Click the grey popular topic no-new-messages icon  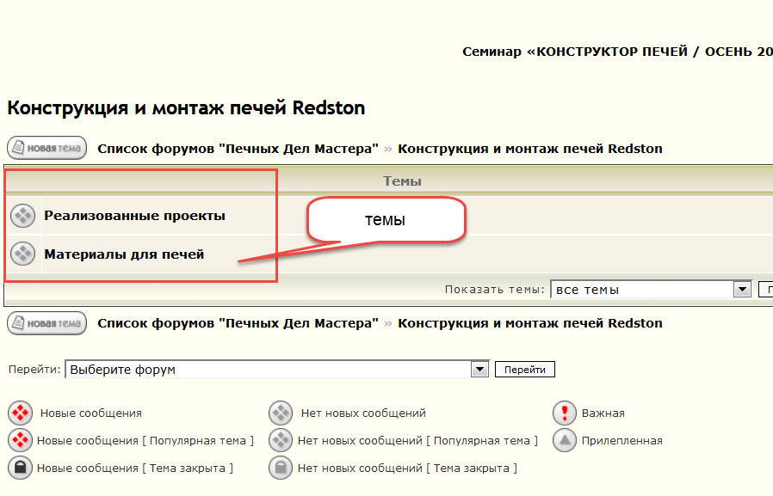pyautogui.click(x=281, y=441)
